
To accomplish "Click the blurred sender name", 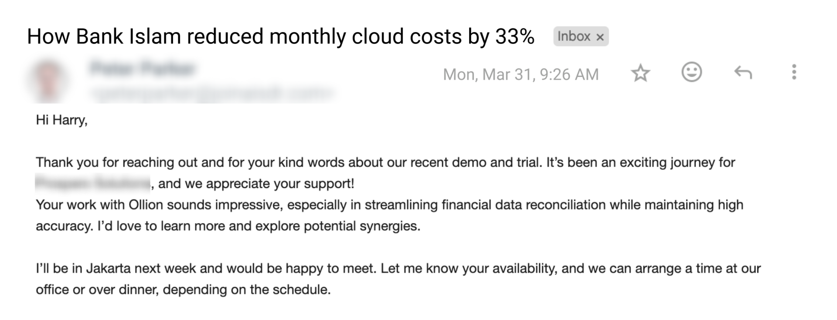I will [x=143, y=69].
